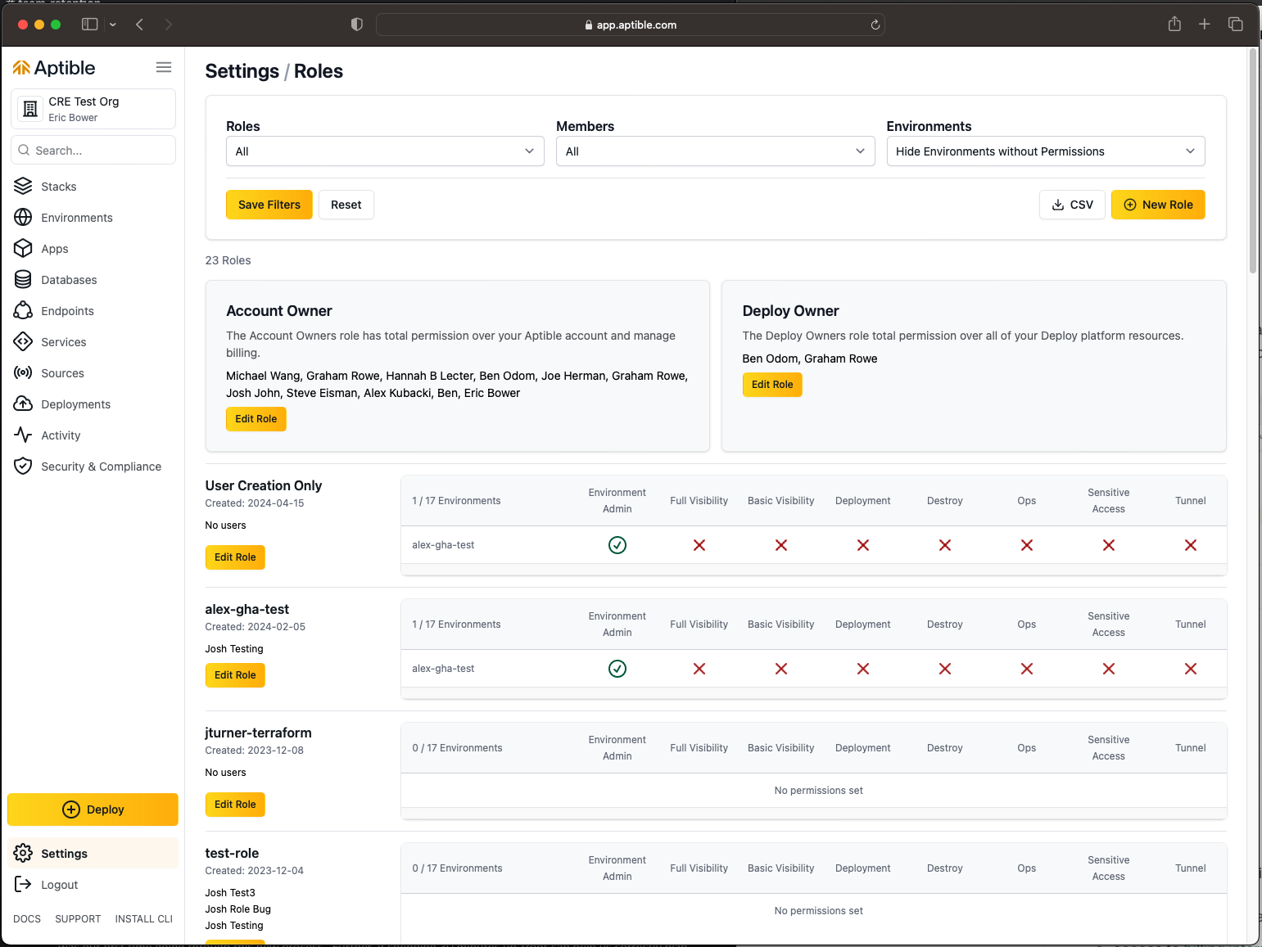Click the Logout arrow icon
Image resolution: width=1262 pixels, height=947 pixels.
coord(23,885)
